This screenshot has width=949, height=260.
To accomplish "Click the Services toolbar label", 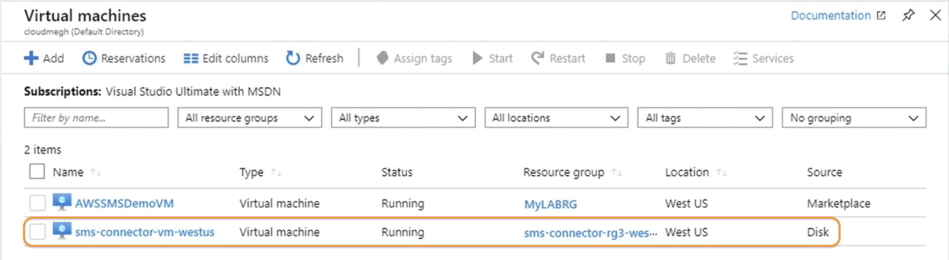I will click(x=773, y=58).
